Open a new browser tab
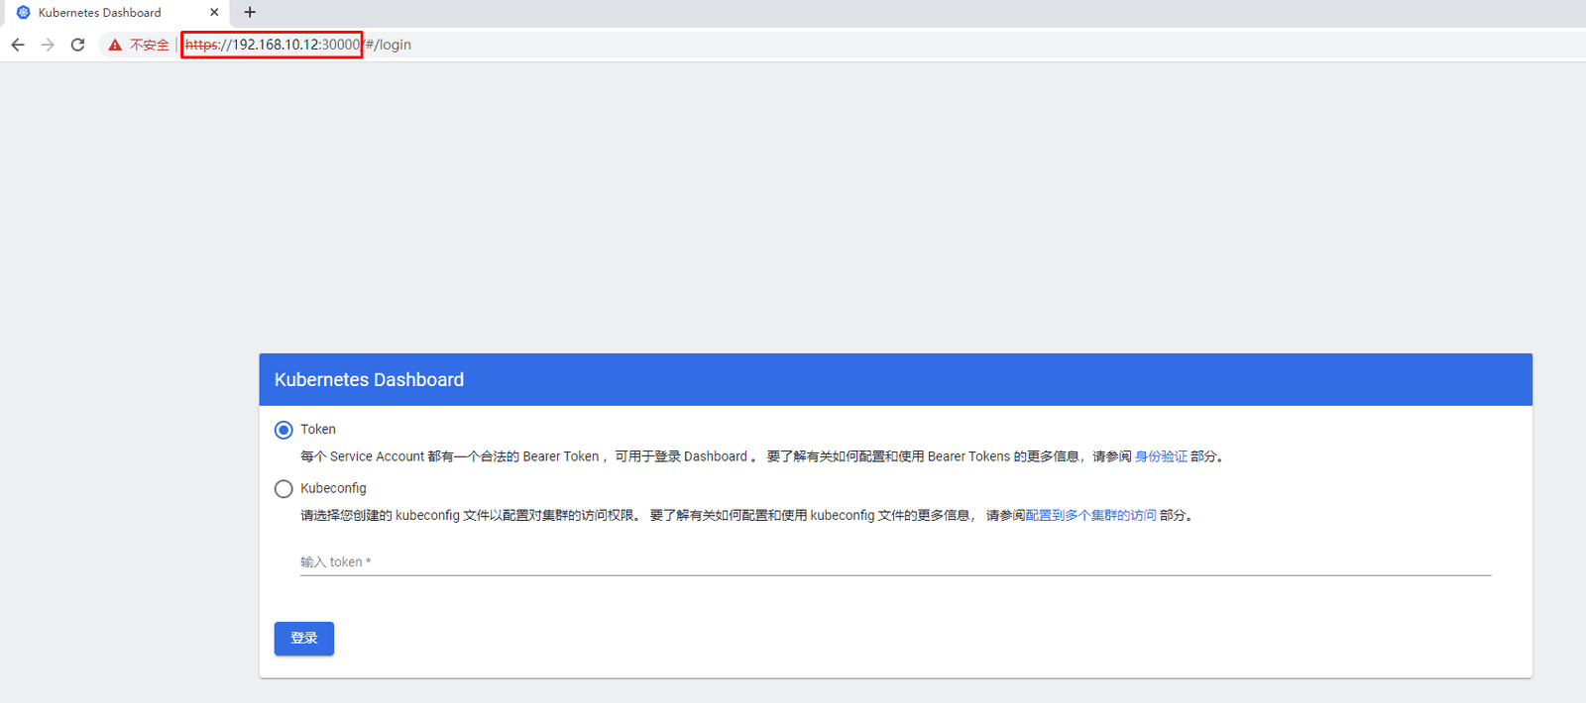The height and width of the screenshot is (703, 1586). (x=250, y=12)
